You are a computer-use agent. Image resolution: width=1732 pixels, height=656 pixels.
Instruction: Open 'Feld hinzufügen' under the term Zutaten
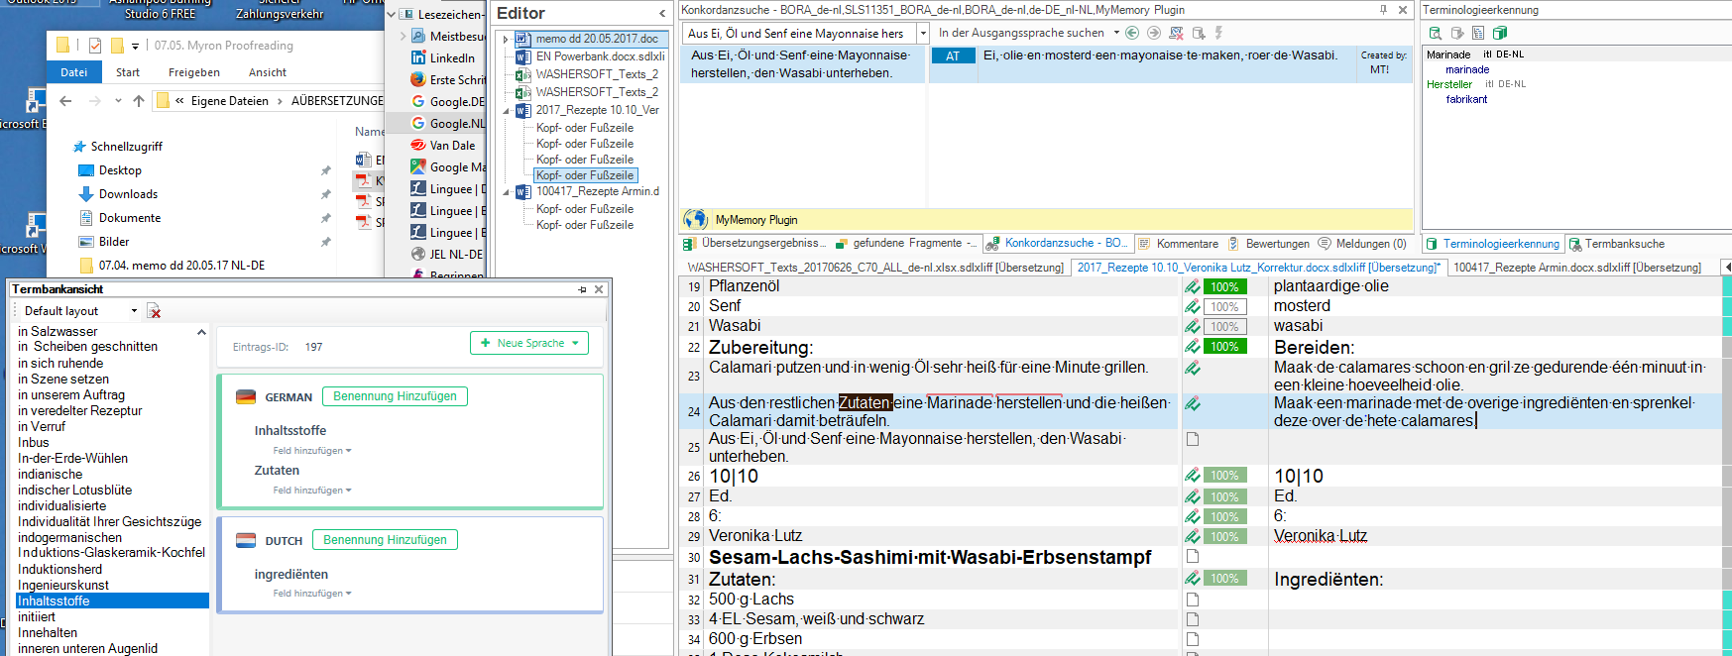click(x=312, y=491)
